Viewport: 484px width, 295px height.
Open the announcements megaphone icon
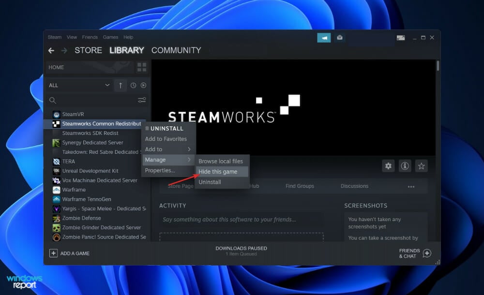[324, 38]
